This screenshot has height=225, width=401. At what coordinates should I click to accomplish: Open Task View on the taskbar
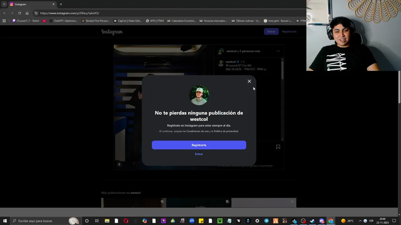(97, 221)
